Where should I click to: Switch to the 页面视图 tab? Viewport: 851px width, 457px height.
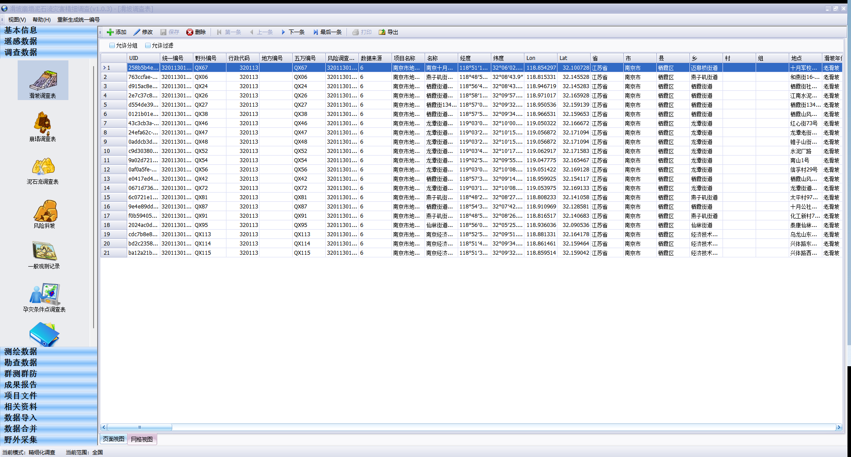tap(113, 439)
